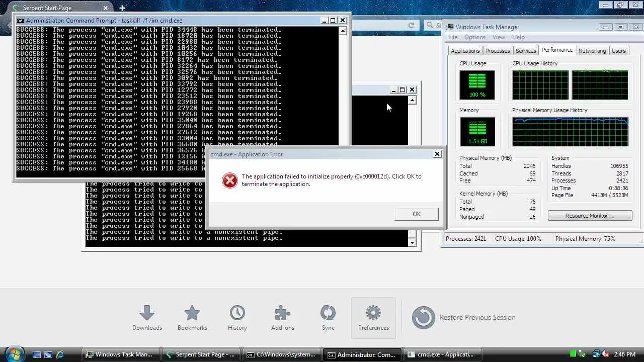Viewport: 644px width, 362px height.
Task: Activate Administrator: Command Prompt taskbar button
Action: pyautogui.click(x=362, y=354)
